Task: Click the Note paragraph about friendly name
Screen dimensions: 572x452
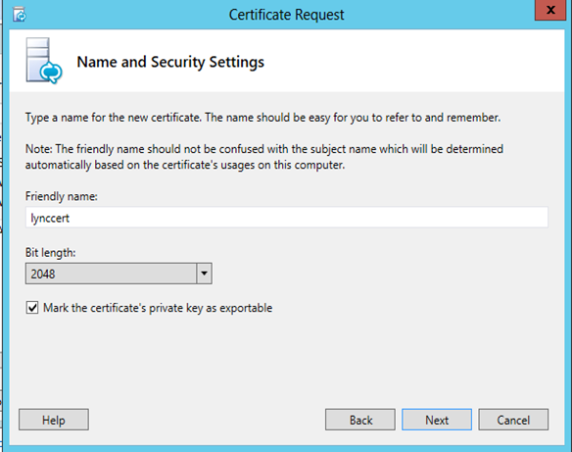Action: point(264,157)
